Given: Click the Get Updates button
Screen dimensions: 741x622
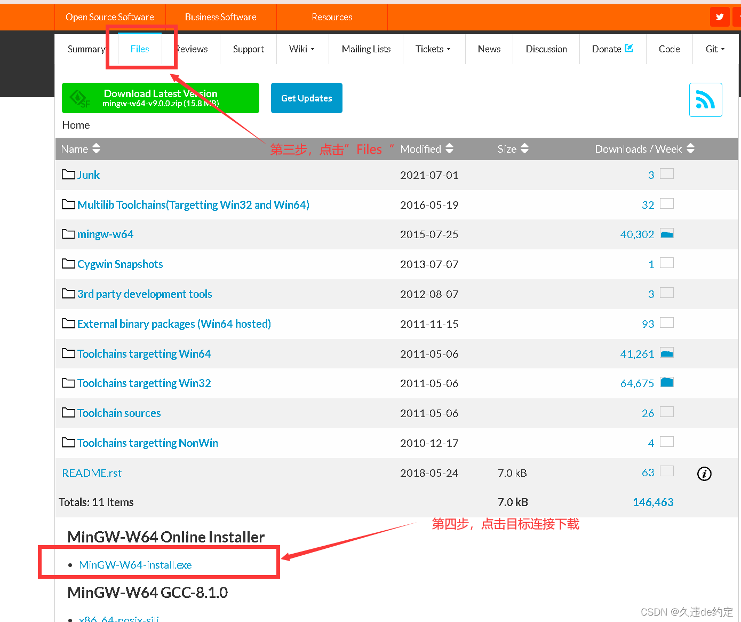Looking at the screenshot, I should [307, 98].
